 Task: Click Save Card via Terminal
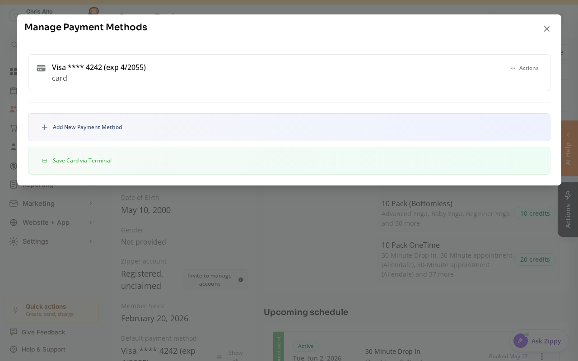pos(289,161)
